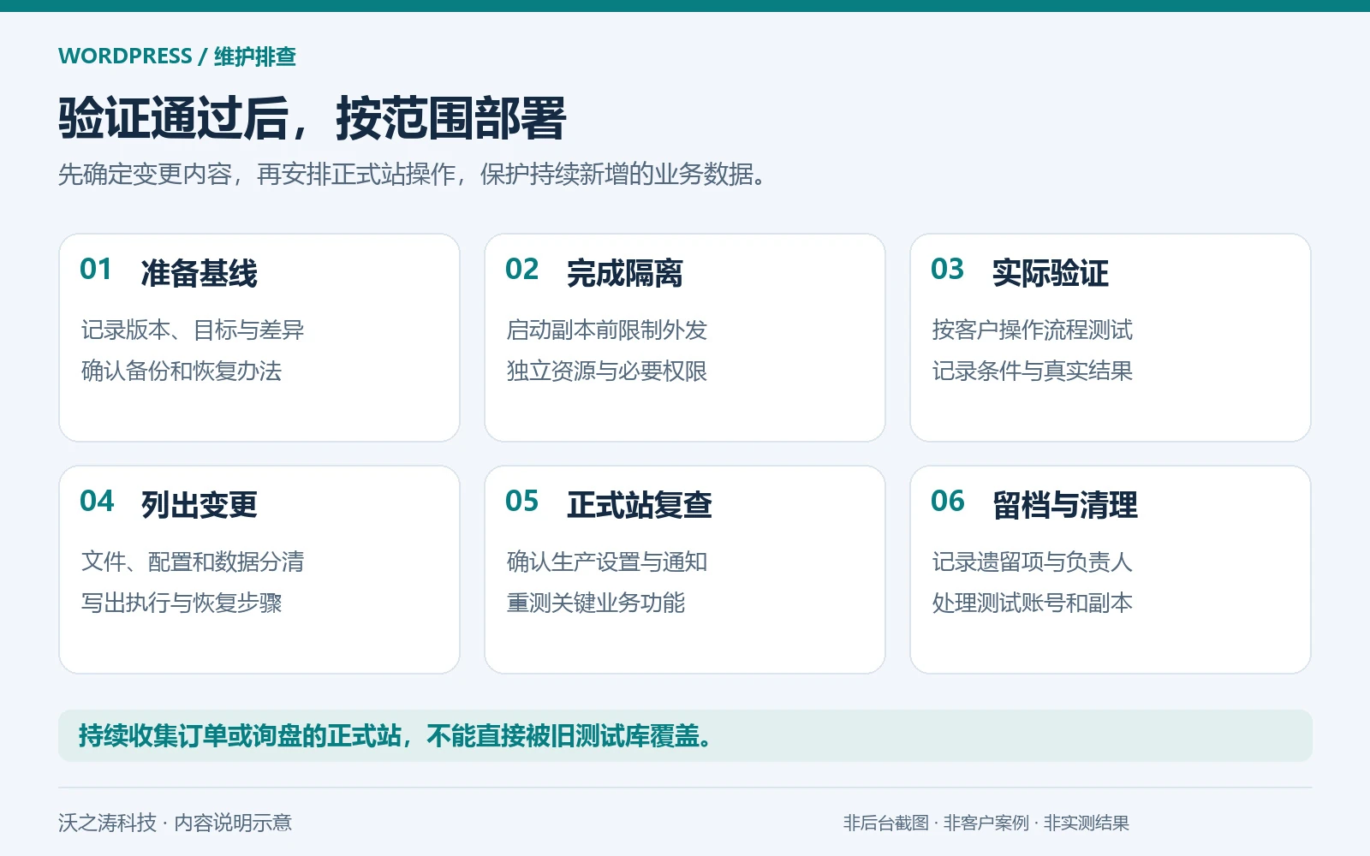Image resolution: width=1370 pixels, height=856 pixels.
Task: Click the green notice about '不能直接被旧测试库覆盖'
Action: (685, 736)
